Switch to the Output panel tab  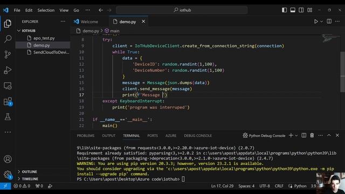109,136
